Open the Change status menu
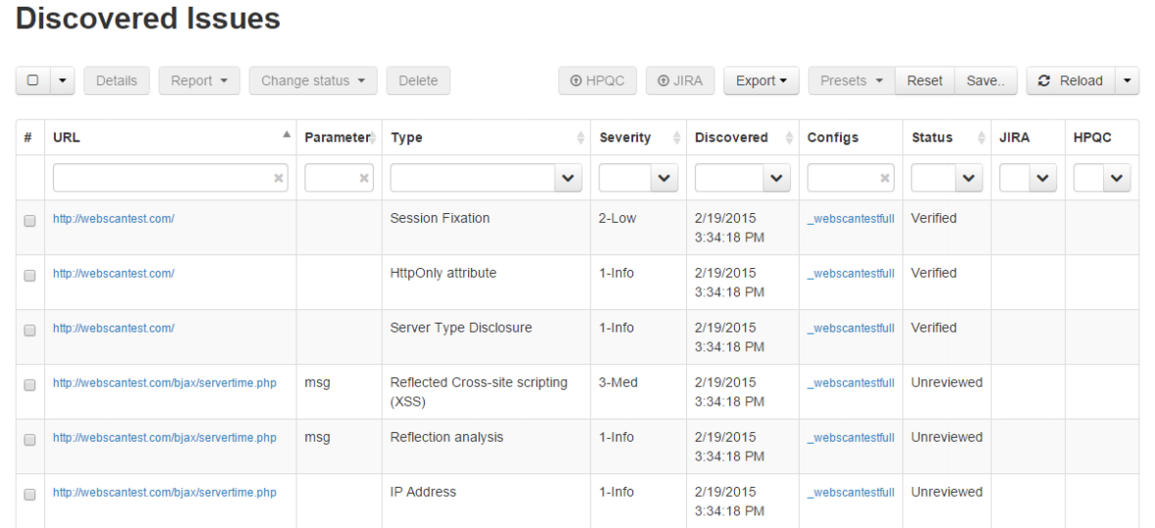The width and height of the screenshot is (1155, 528). 312,81
